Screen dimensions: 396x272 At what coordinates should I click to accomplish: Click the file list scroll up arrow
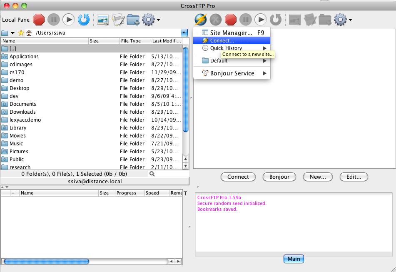(x=186, y=159)
